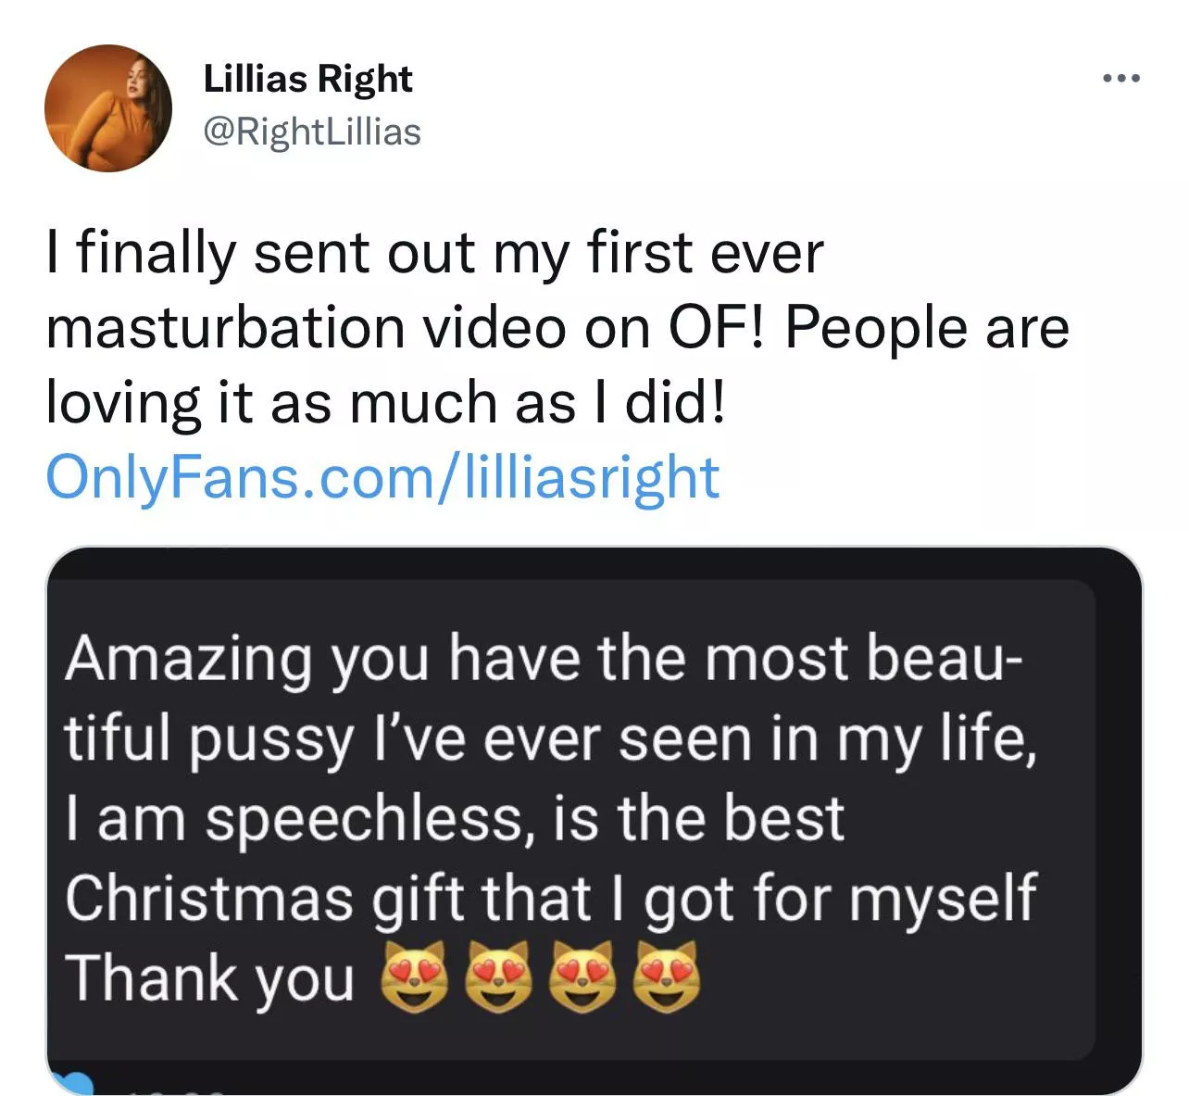Click the Lillias Right profile avatar
This screenshot has width=1189, height=1096.
pyautogui.click(x=108, y=107)
